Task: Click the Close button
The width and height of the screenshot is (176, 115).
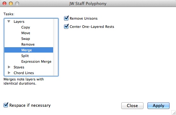Action: tap(132, 105)
